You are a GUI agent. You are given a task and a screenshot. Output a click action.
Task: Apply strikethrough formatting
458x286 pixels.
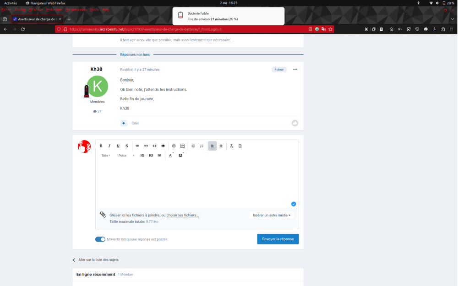(126, 146)
